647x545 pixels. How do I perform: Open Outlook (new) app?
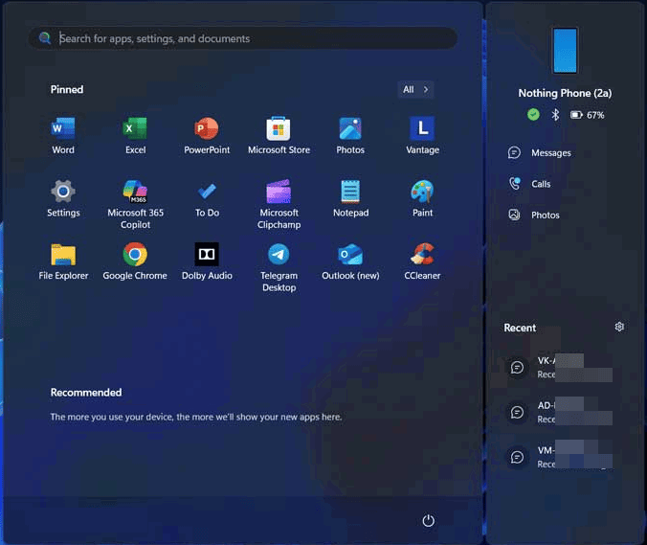pyautogui.click(x=350, y=261)
